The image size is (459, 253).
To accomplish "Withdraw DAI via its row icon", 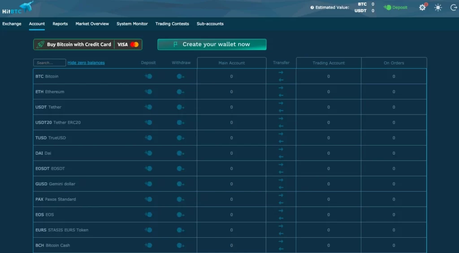I will [180, 153].
